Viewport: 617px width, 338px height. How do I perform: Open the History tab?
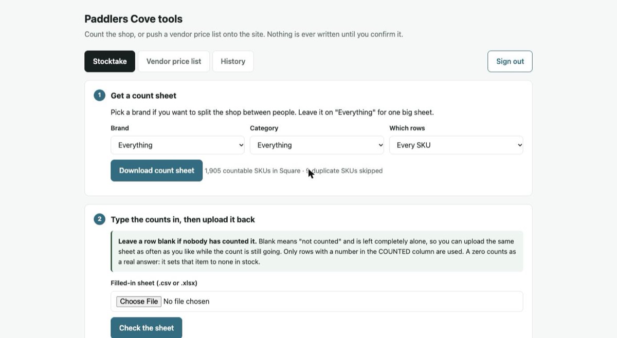(x=233, y=61)
